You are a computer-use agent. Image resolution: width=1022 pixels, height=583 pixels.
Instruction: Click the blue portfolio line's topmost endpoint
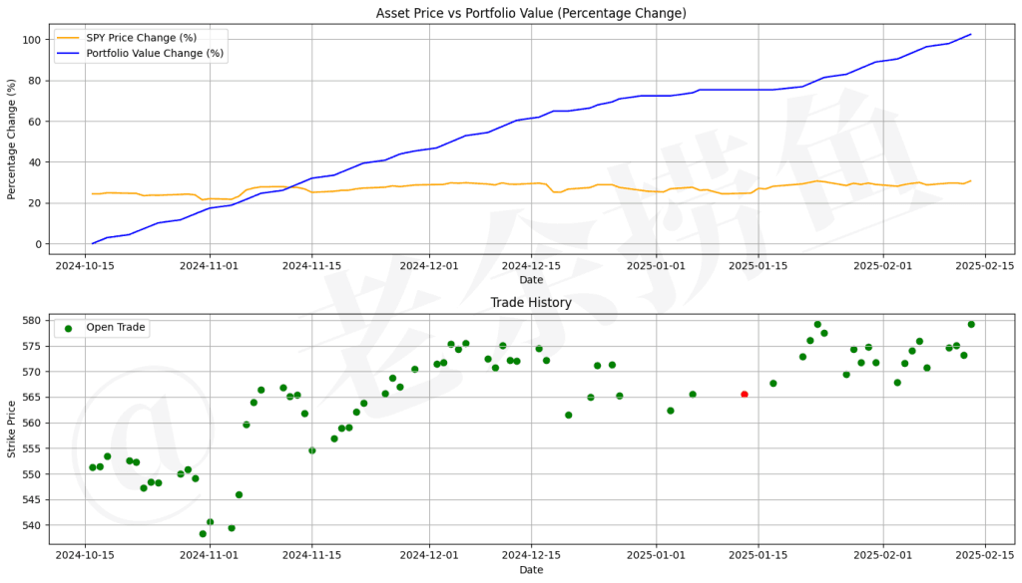click(970, 35)
